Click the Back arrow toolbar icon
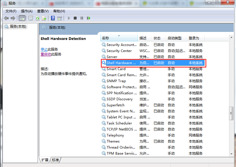The height and width of the screenshot is (167, 236). (6, 18)
